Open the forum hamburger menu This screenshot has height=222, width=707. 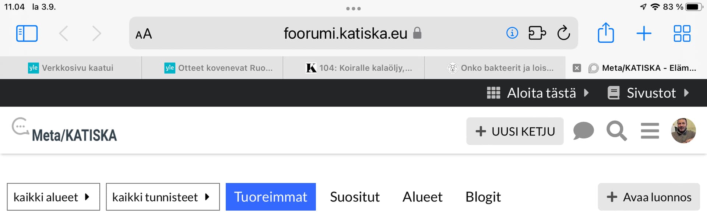pos(650,131)
